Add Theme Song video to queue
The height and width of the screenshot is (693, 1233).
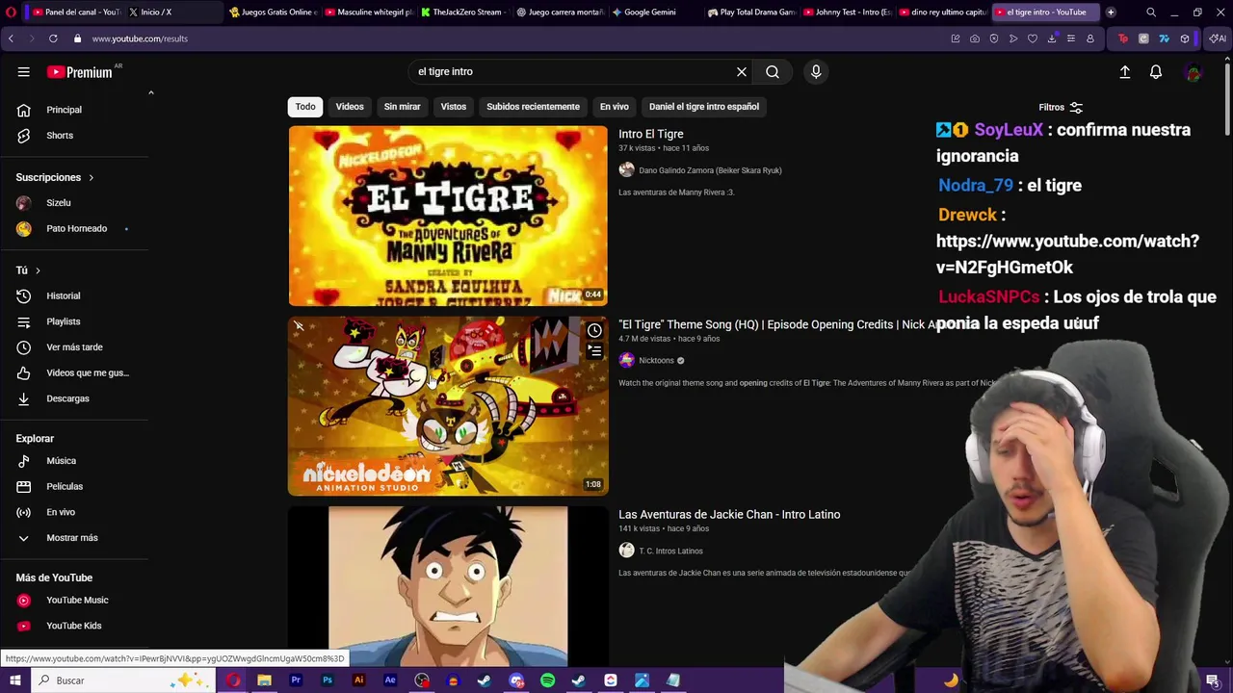click(594, 352)
